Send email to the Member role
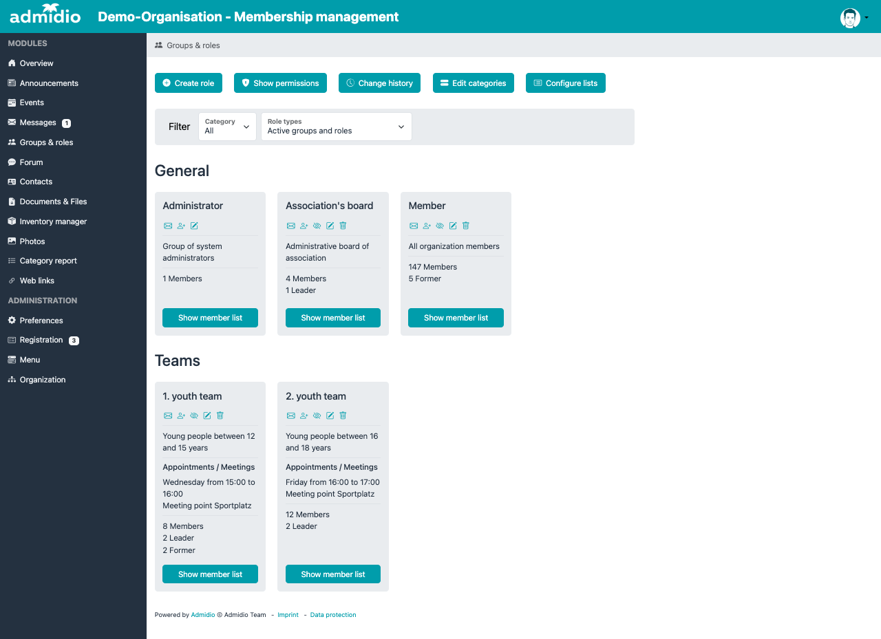The height and width of the screenshot is (639, 881). point(414,226)
